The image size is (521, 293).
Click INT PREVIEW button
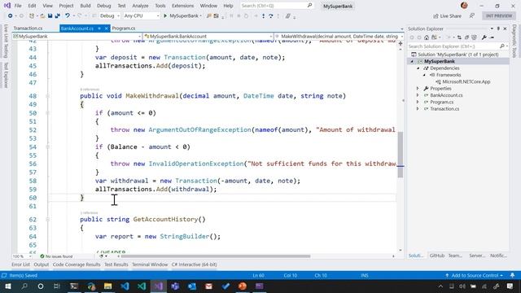coord(499,16)
